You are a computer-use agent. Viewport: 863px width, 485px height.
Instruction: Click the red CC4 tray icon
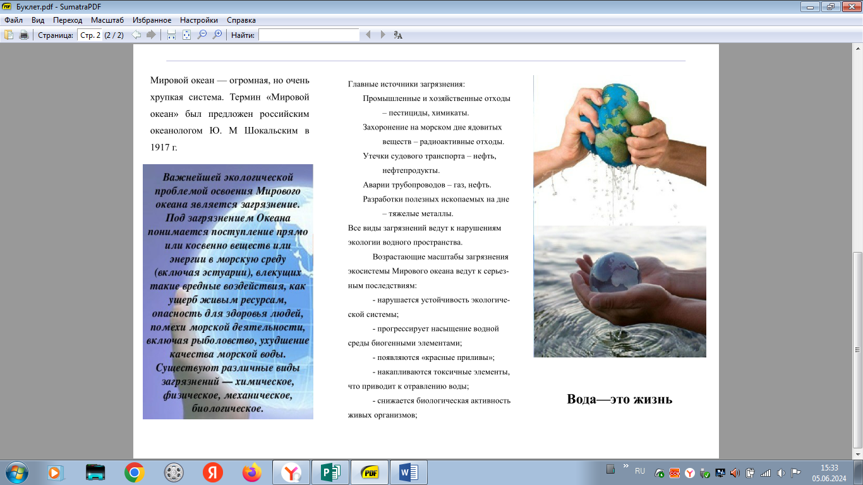(x=675, y=473)
